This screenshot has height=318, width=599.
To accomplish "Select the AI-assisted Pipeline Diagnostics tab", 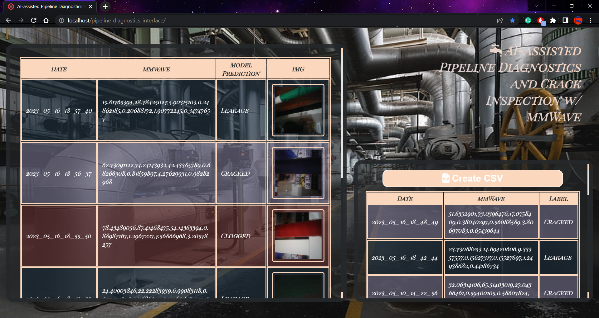I will [x=50, y=6].
